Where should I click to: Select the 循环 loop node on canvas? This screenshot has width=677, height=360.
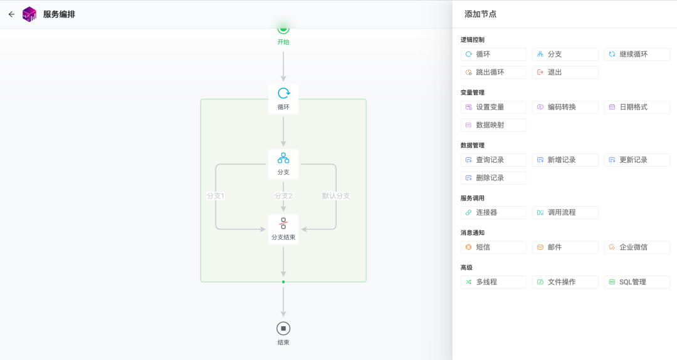(283, 99)
